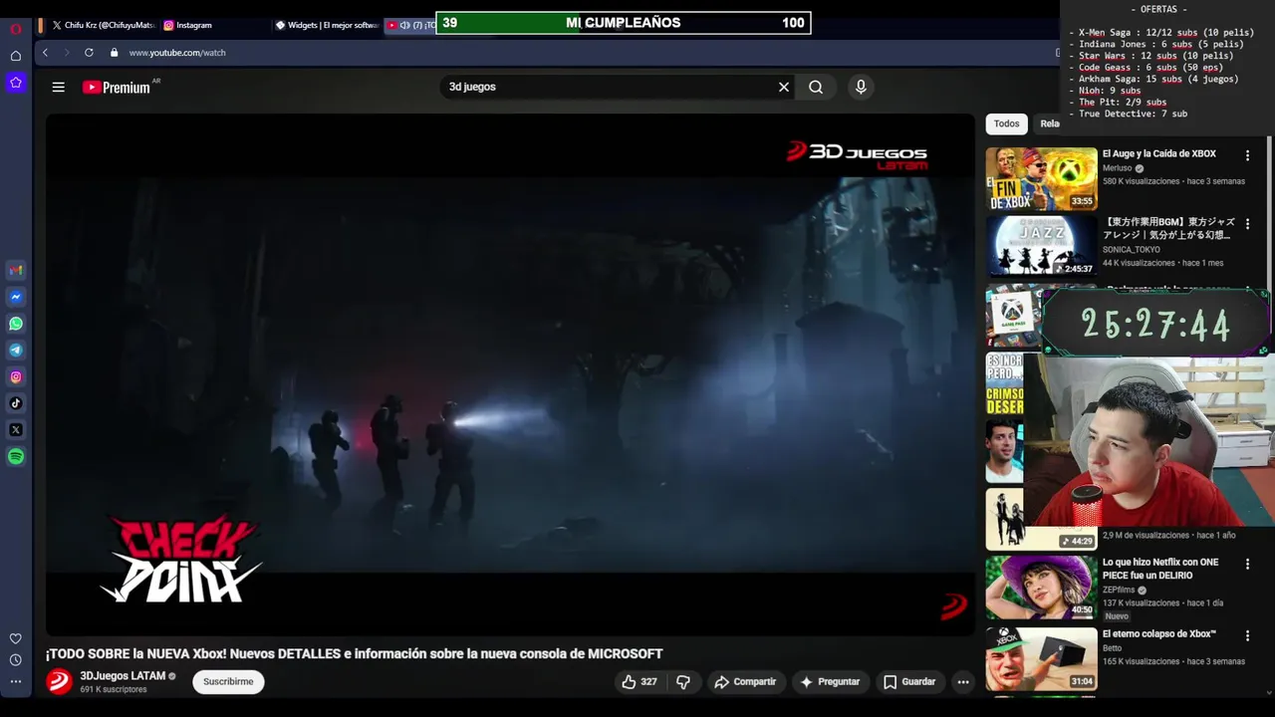Switch to the Instagram browser tab
The height and width of the screenshot is (717, 1275).
tap(213, 25)
